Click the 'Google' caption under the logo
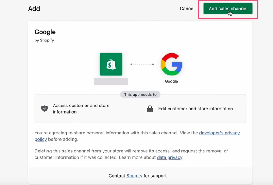This screenshot has width=273, height=185. tap(171, 81)
